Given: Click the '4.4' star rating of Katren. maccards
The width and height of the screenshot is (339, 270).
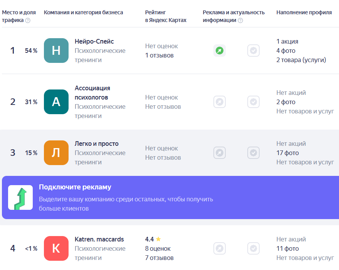Looking at the screenshot, I should click(153, 239).
